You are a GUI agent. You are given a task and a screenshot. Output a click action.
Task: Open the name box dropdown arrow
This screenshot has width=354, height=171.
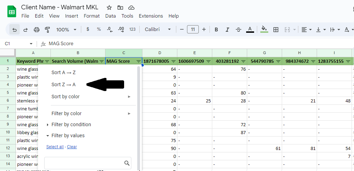click(31, 44)
